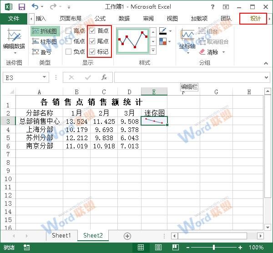Enable the Low Point (低点) checkbox

point(68,41)
